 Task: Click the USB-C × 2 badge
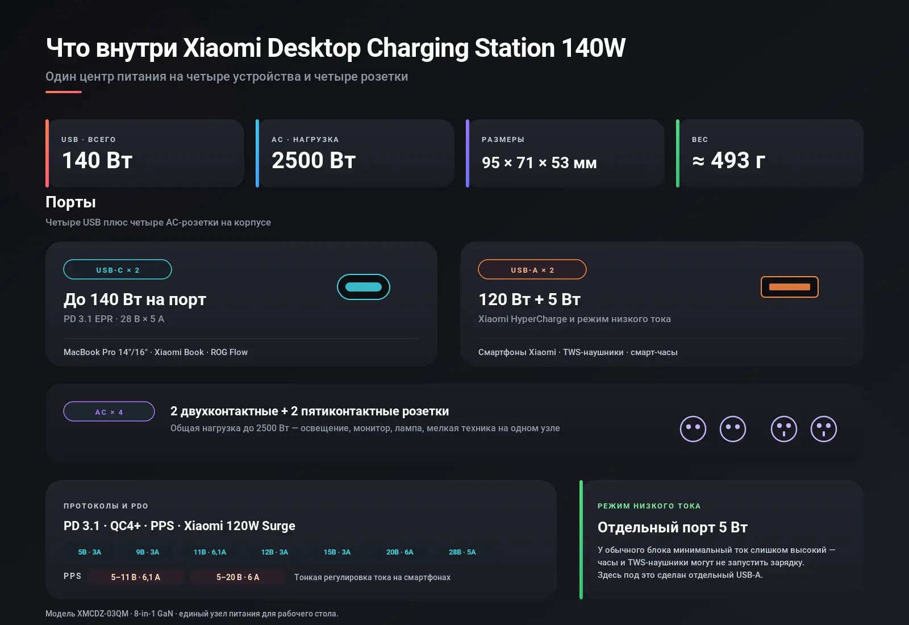[118, 269]
